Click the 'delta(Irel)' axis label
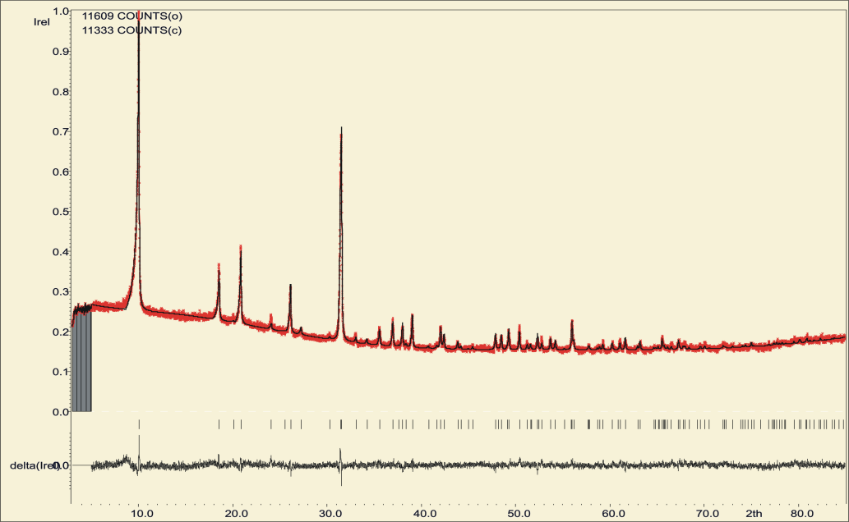 pos(35,465)
